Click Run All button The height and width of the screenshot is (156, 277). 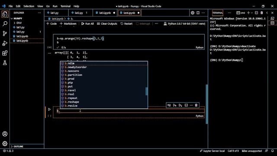point(87,24)
